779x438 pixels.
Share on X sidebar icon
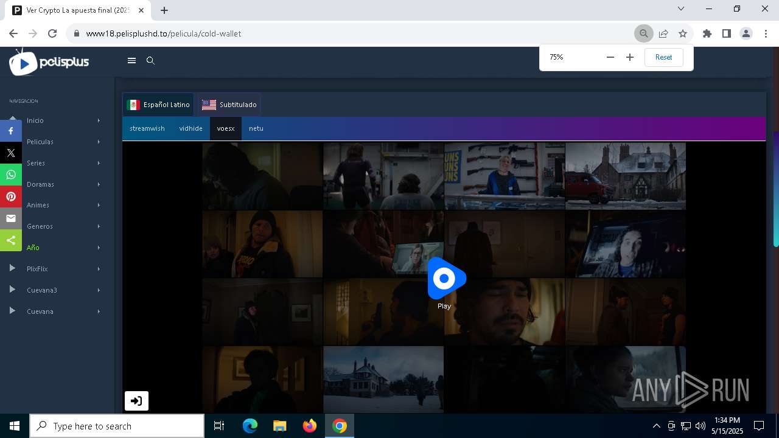11,153
